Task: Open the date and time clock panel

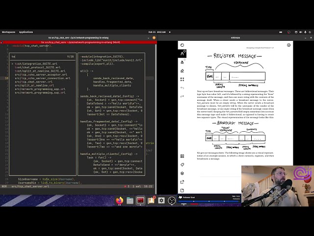Action: 157,32
